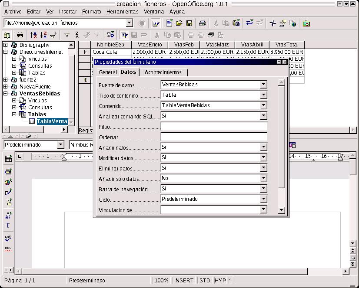Screen dimensions: 359x288
Task: Click the Save document icon
Action: click(189, 23)
